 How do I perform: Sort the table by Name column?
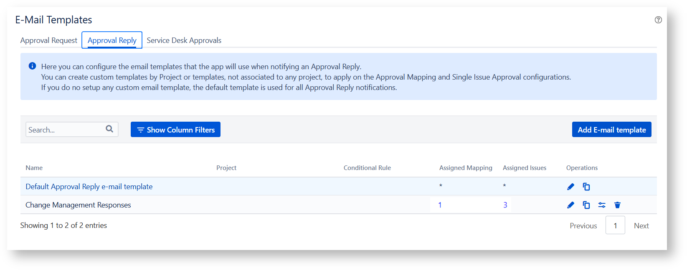point(34,168)
